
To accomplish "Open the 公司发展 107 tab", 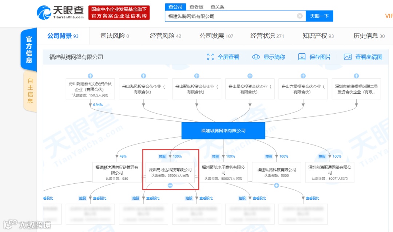I will point(216,36).
